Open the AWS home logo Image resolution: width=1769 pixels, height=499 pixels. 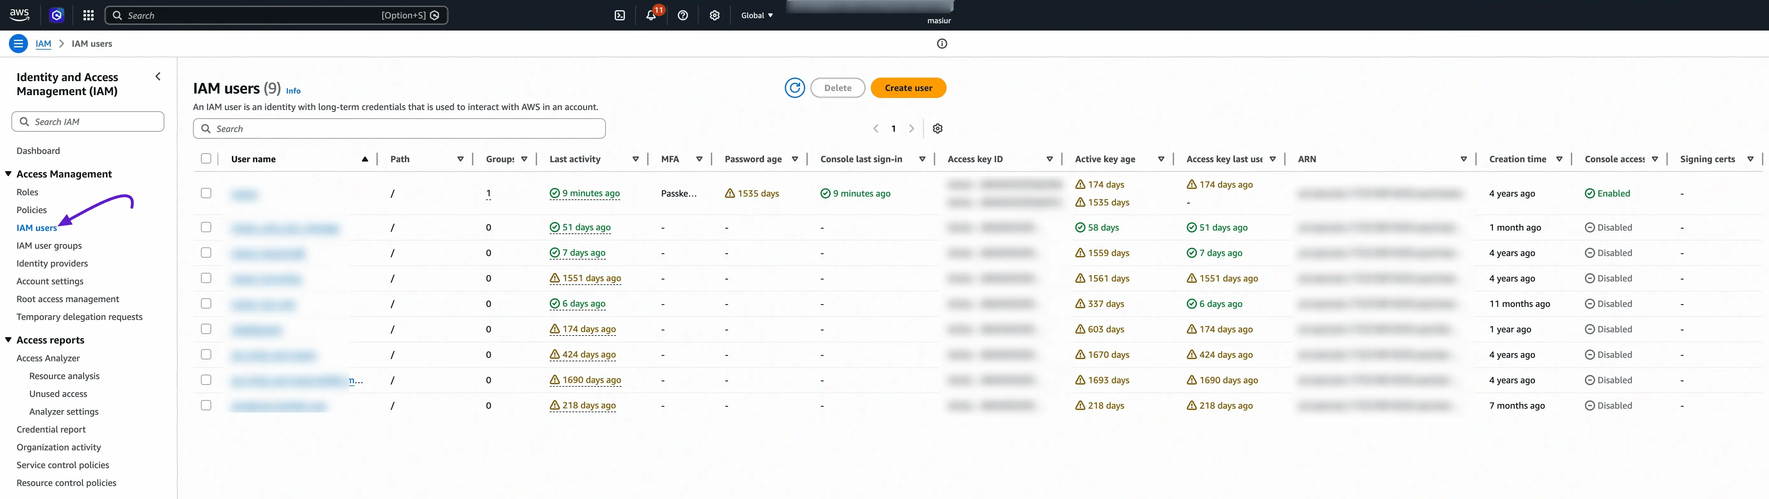coord(19,15)
